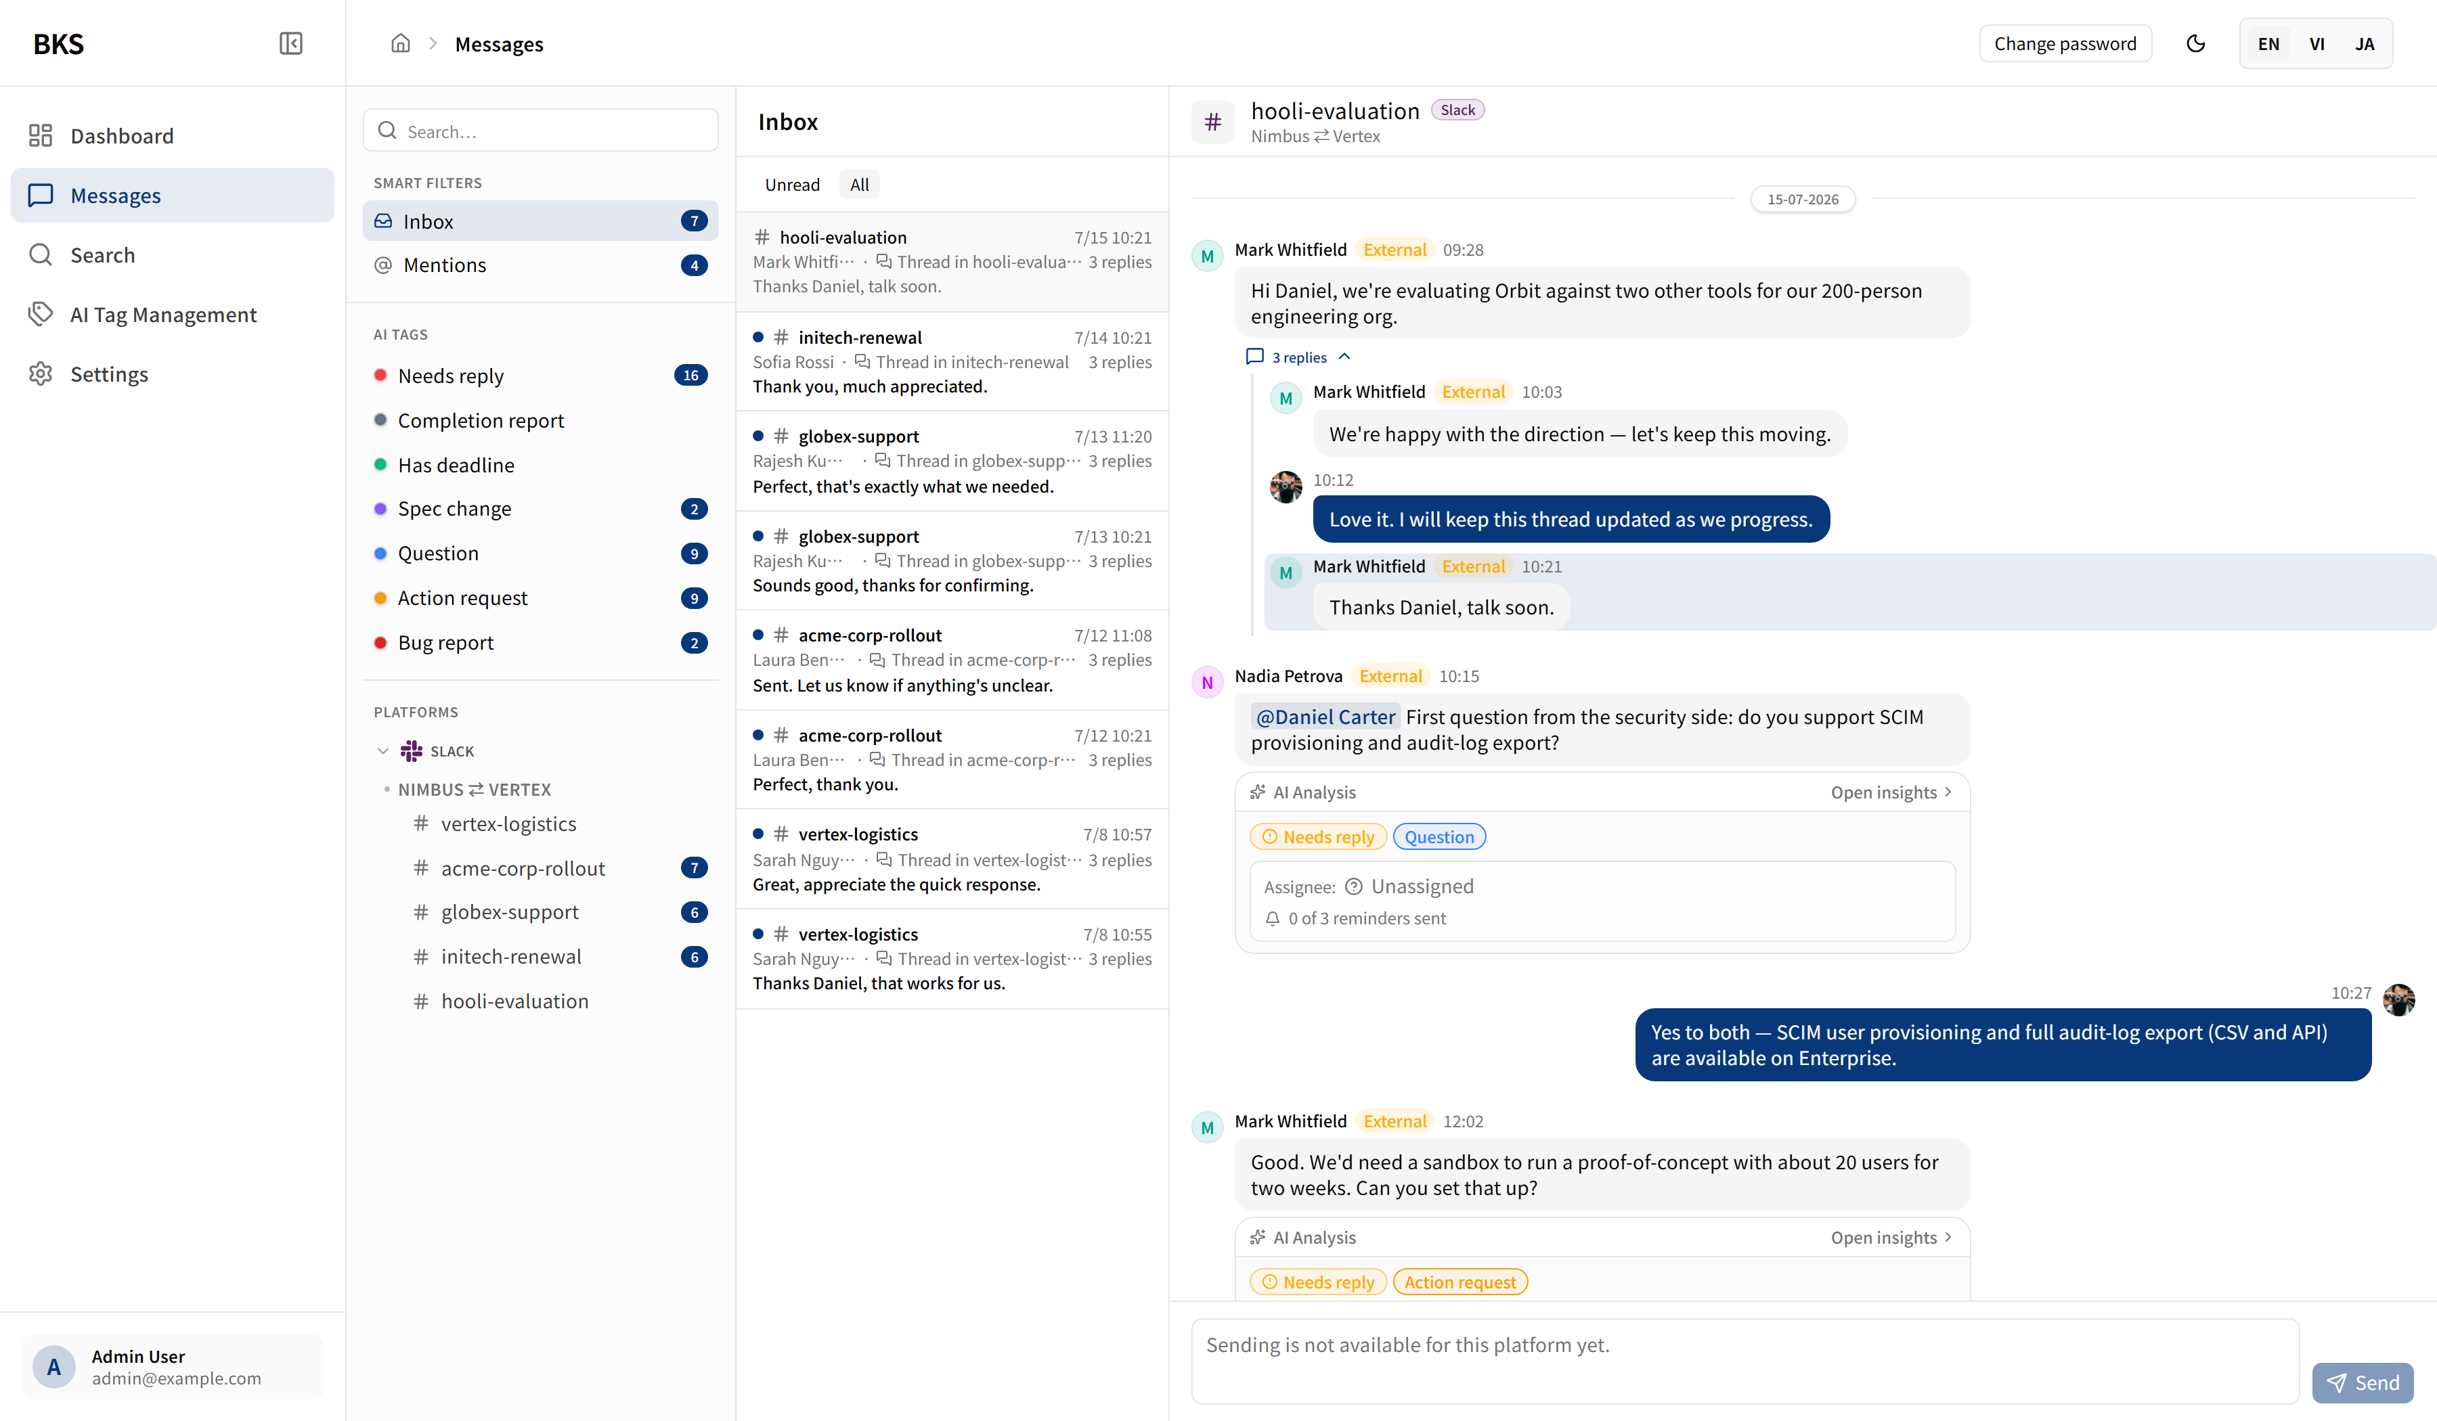Click the Slack badge in header
This screenshot has height=1421, width=2437.
pos(1457,110)
